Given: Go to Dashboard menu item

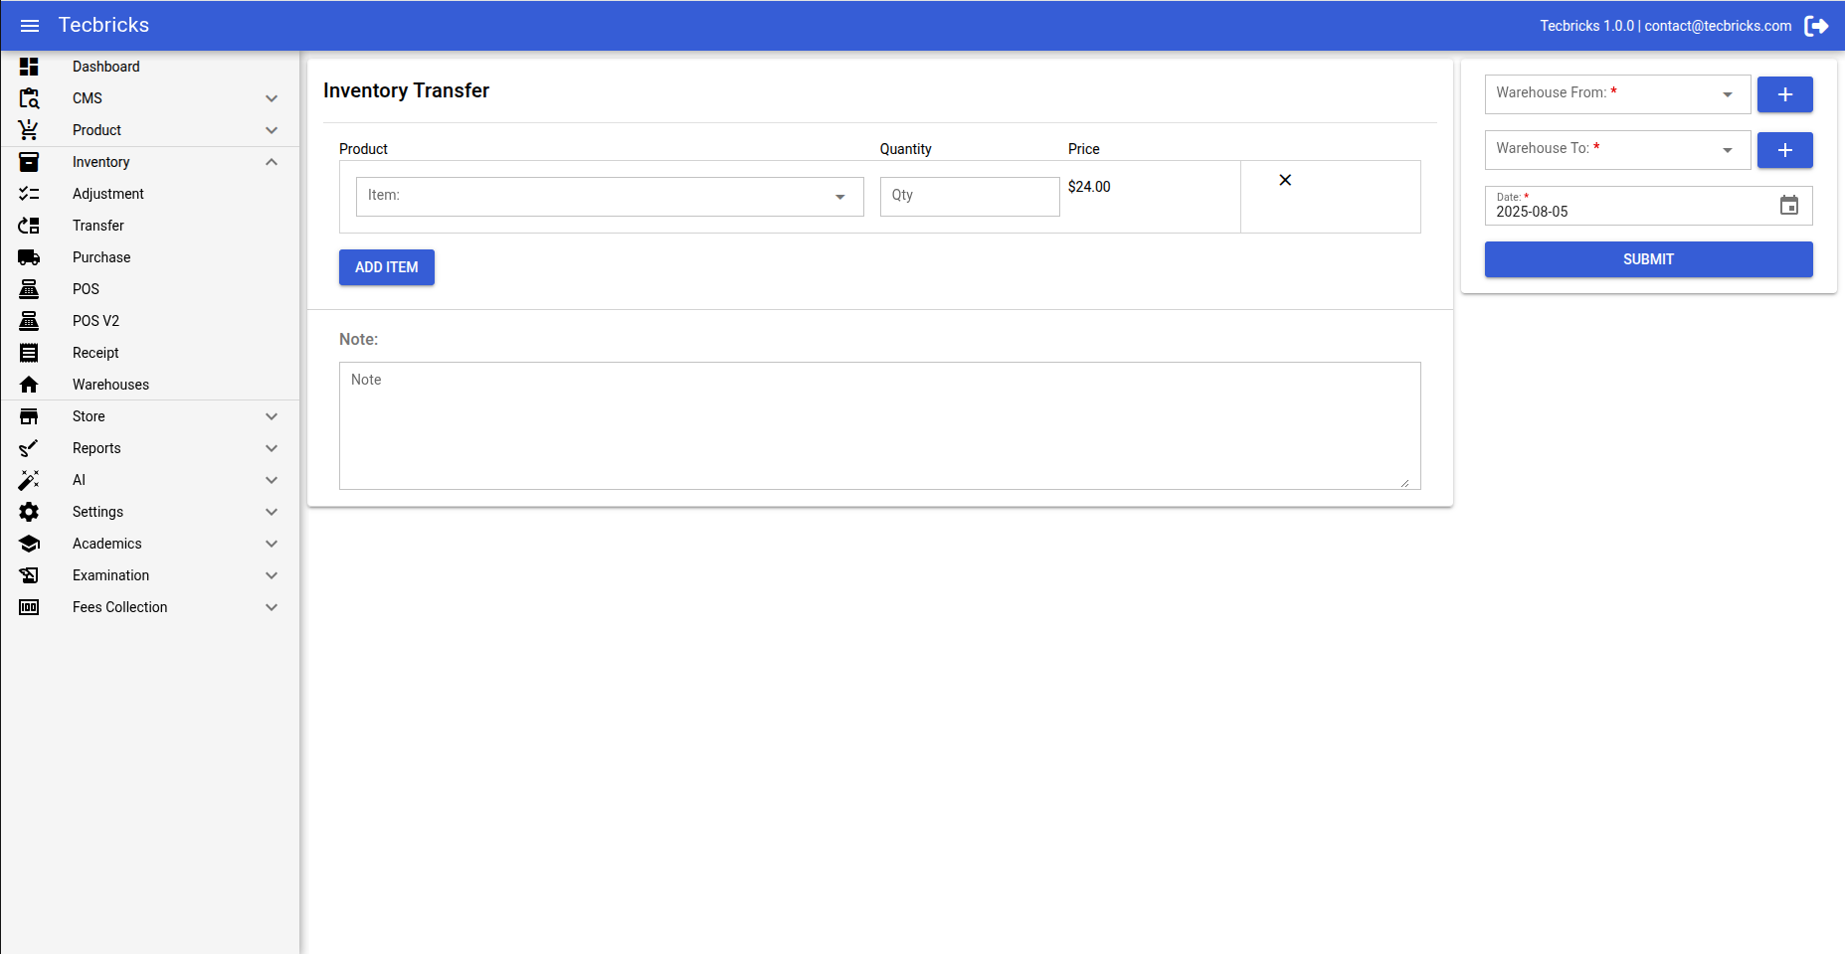Looking at the screenshot, I should click(x=150, y=67).
